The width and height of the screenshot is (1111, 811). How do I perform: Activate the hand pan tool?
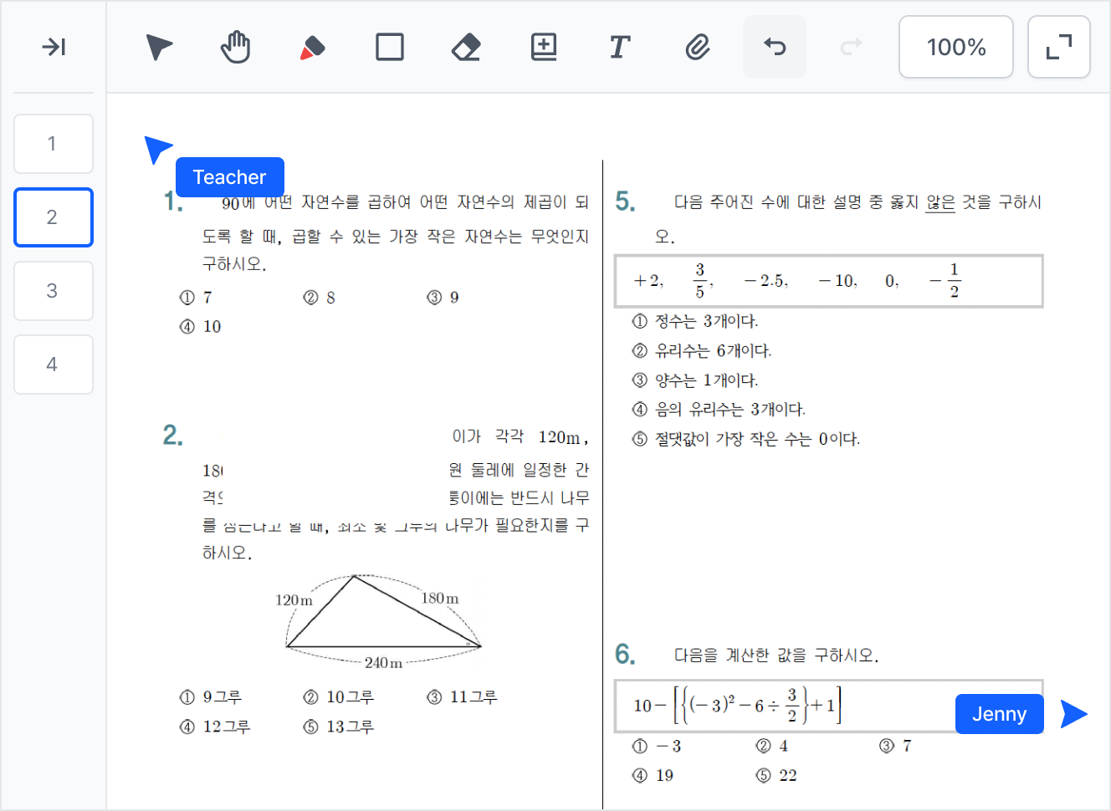click(236, 47)
